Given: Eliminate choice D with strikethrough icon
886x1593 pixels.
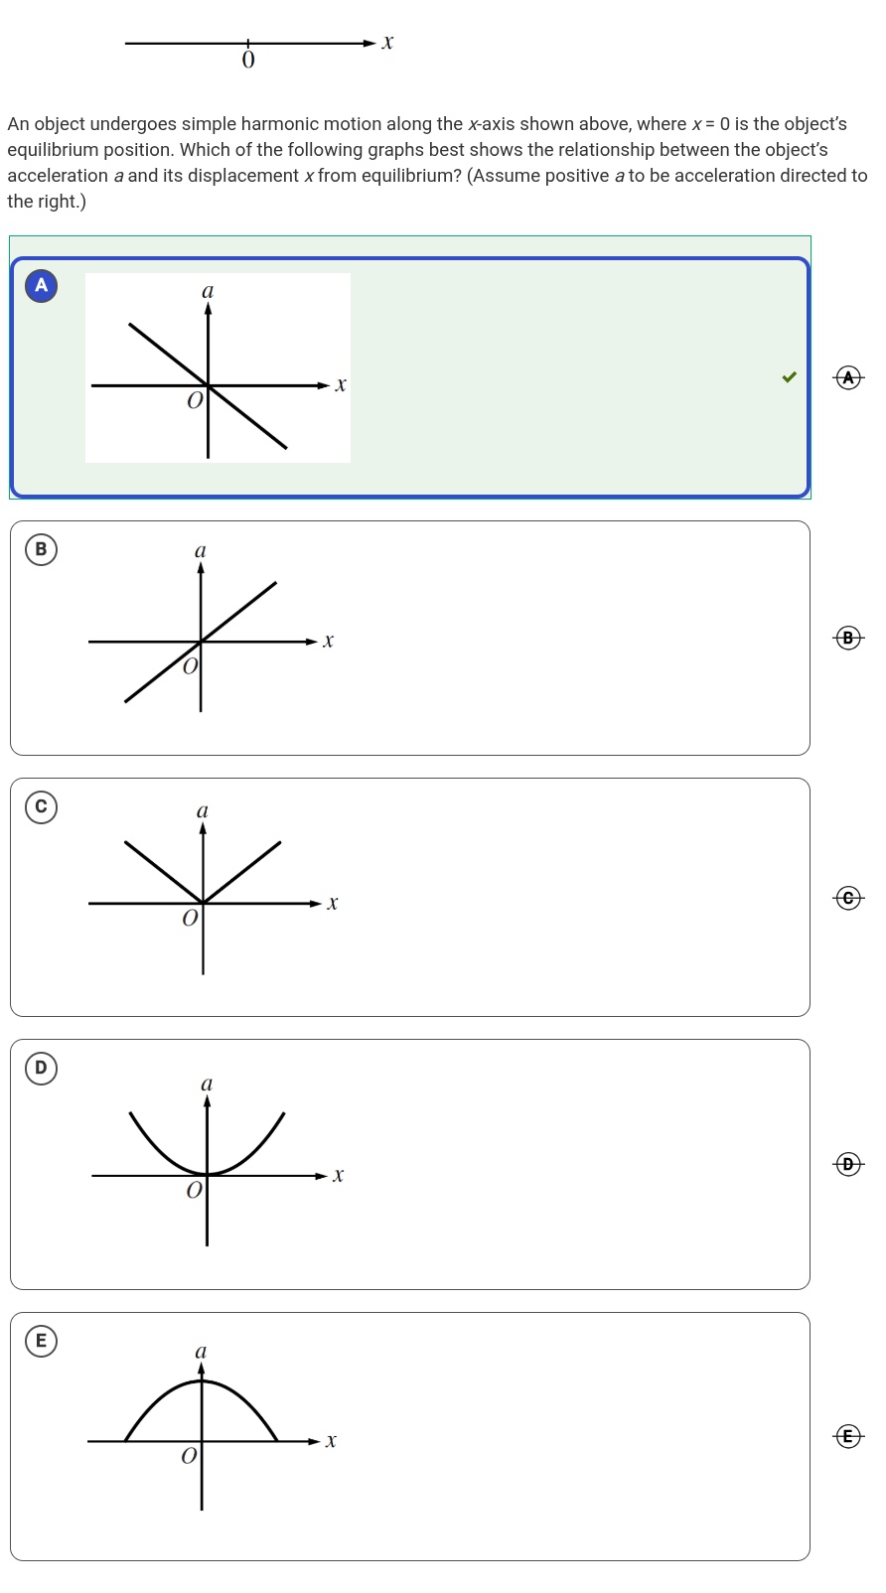Looking at the screenshot, I should point(848,1164).
